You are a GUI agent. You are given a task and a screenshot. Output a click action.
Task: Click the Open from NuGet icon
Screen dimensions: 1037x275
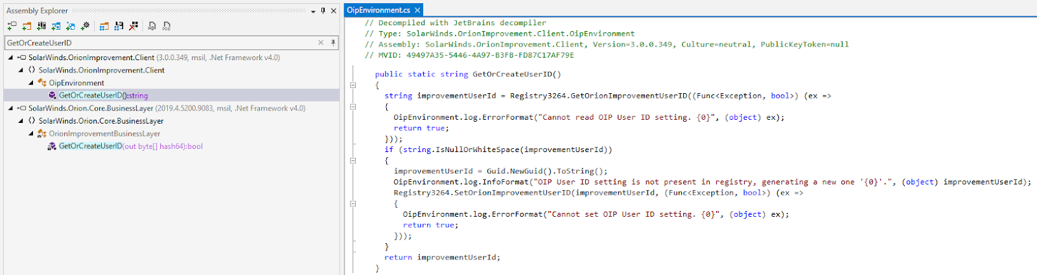tap(56, 26)
